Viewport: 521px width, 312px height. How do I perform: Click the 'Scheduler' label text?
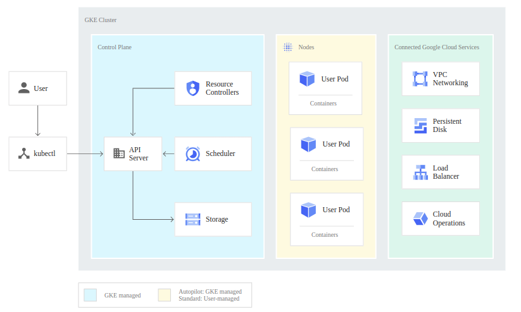(220, 153)
